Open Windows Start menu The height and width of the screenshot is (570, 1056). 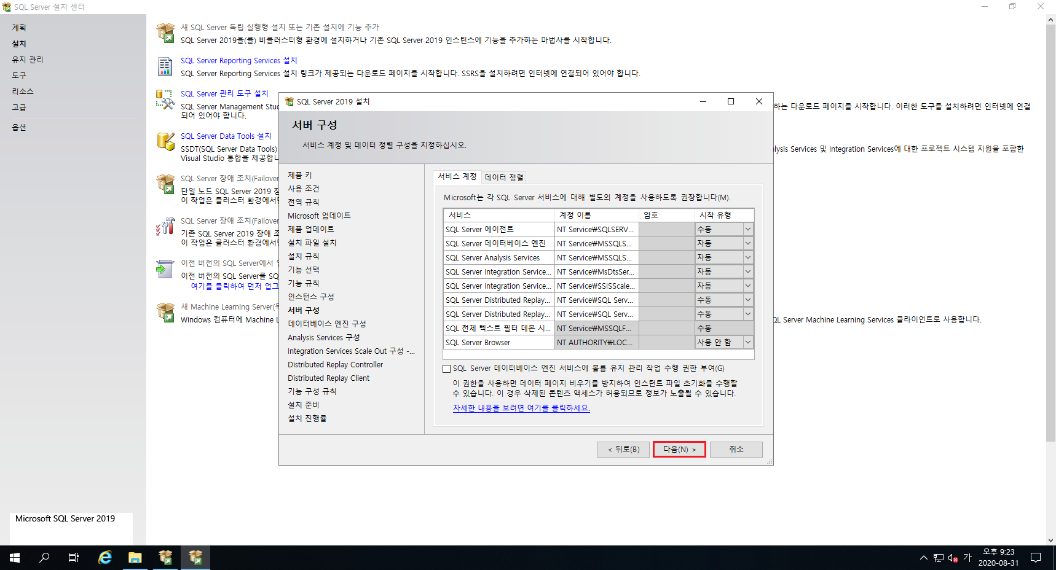click(15, 558)
